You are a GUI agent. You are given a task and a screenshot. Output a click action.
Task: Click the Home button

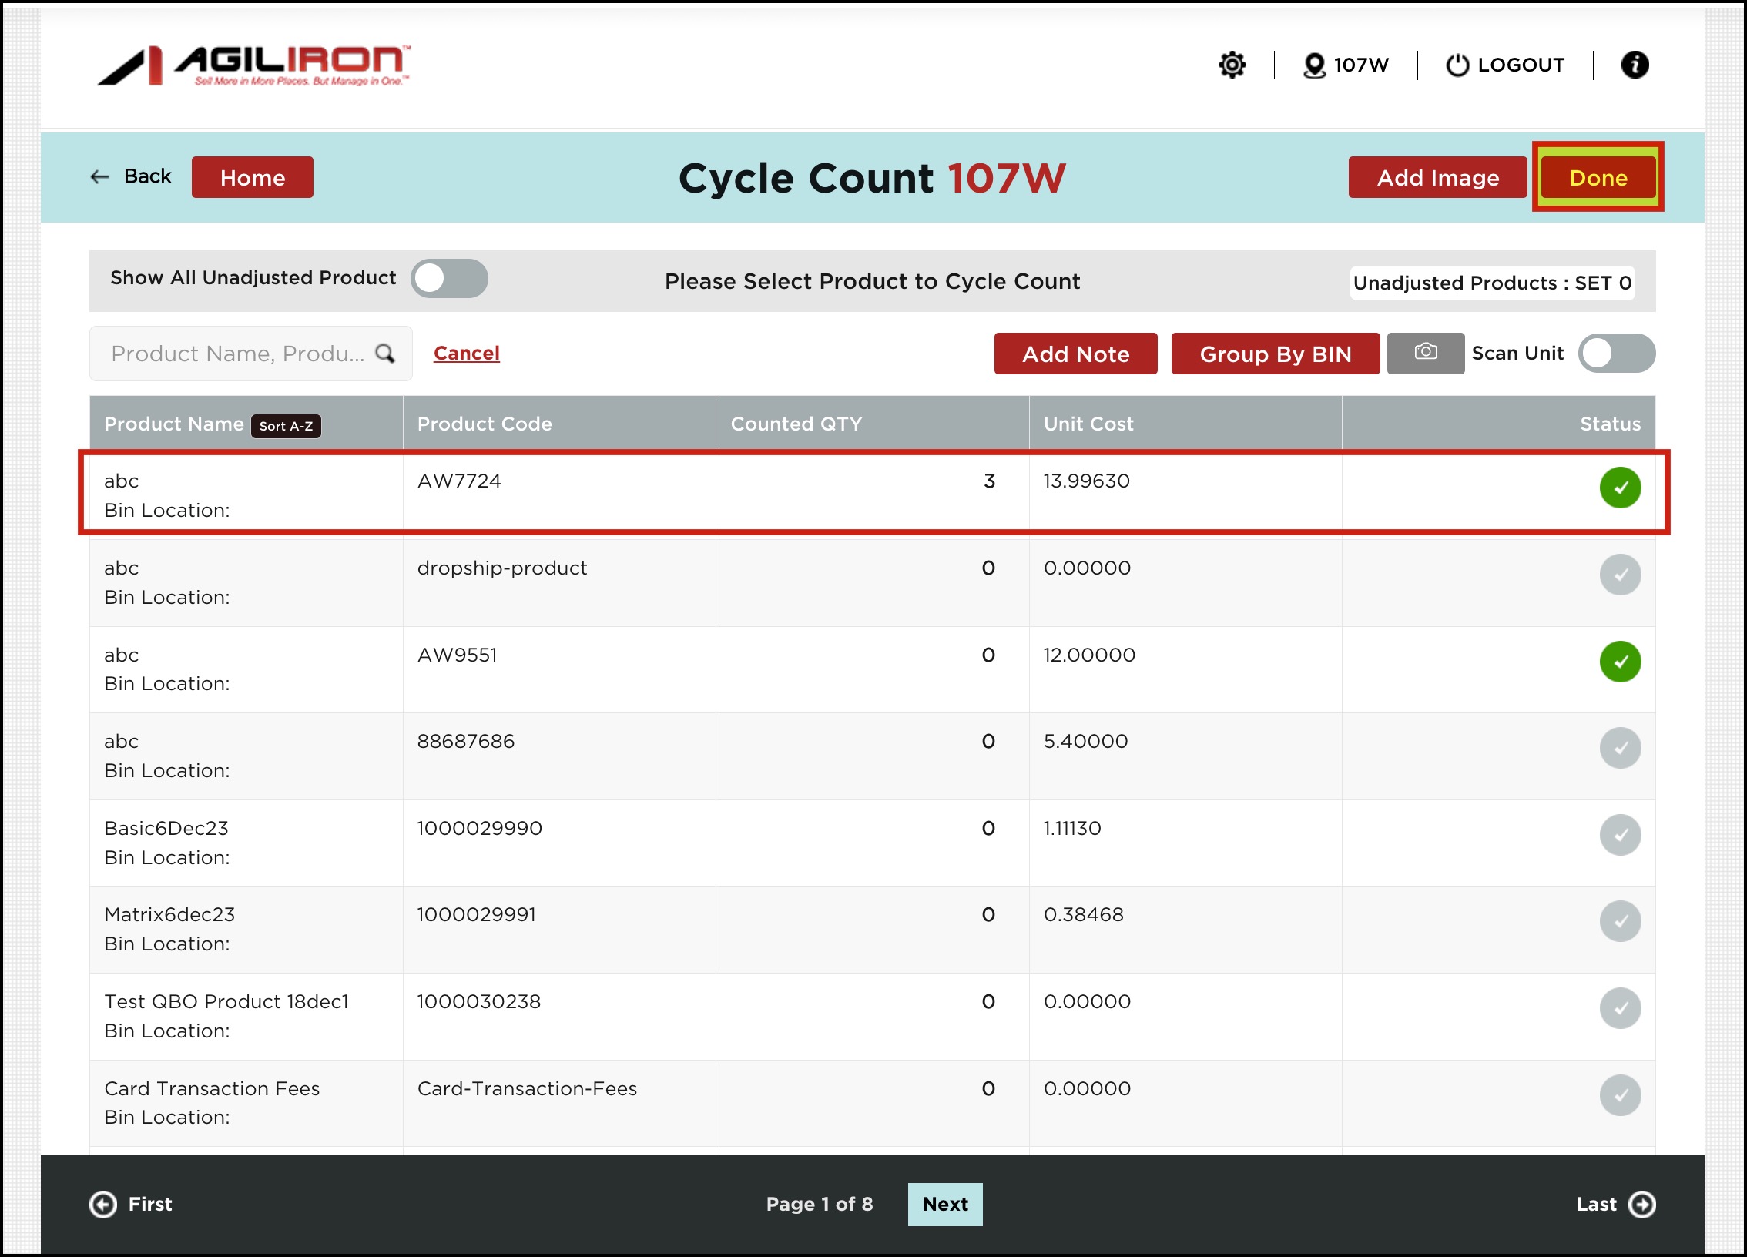click(x=252, y=177)
